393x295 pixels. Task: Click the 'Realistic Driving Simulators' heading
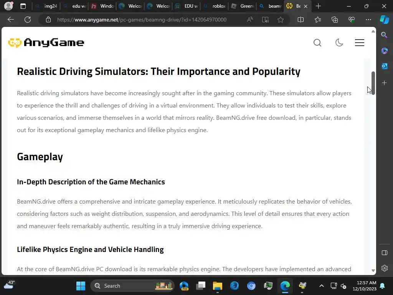159,71
